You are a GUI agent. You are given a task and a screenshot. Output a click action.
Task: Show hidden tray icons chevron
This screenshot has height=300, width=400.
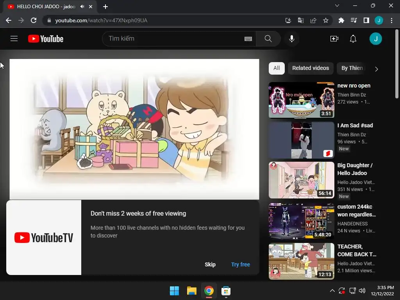[x=332, y=291]
